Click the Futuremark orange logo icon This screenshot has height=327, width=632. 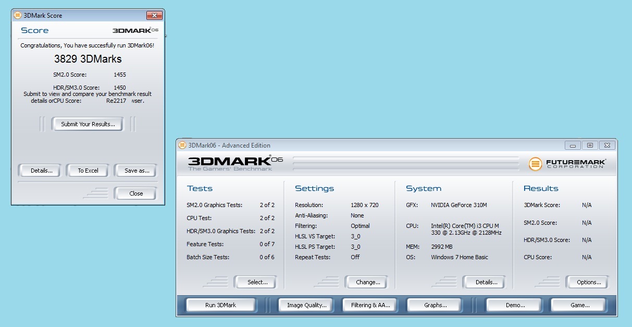[x=536, y=164]
